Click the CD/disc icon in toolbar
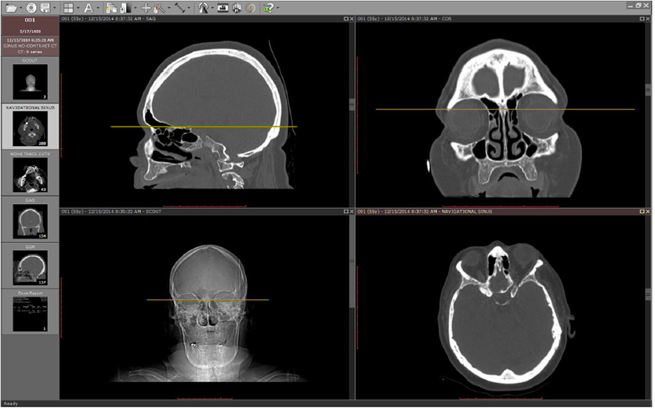This screenshot has width=655, height=409. [x=31, y=8]
